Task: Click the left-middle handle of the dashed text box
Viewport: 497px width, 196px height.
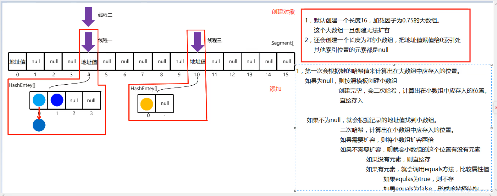Action: click(x=295, y=128)
